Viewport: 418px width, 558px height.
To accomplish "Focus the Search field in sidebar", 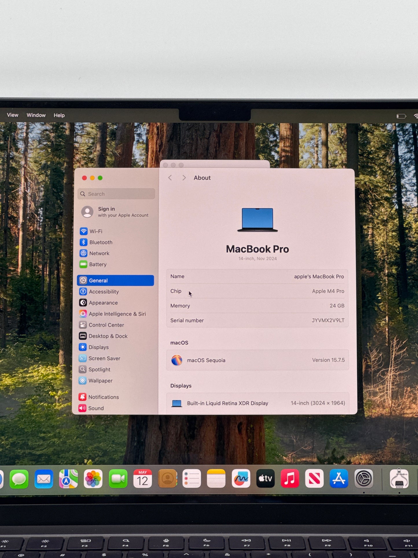I will click(116, 194).
